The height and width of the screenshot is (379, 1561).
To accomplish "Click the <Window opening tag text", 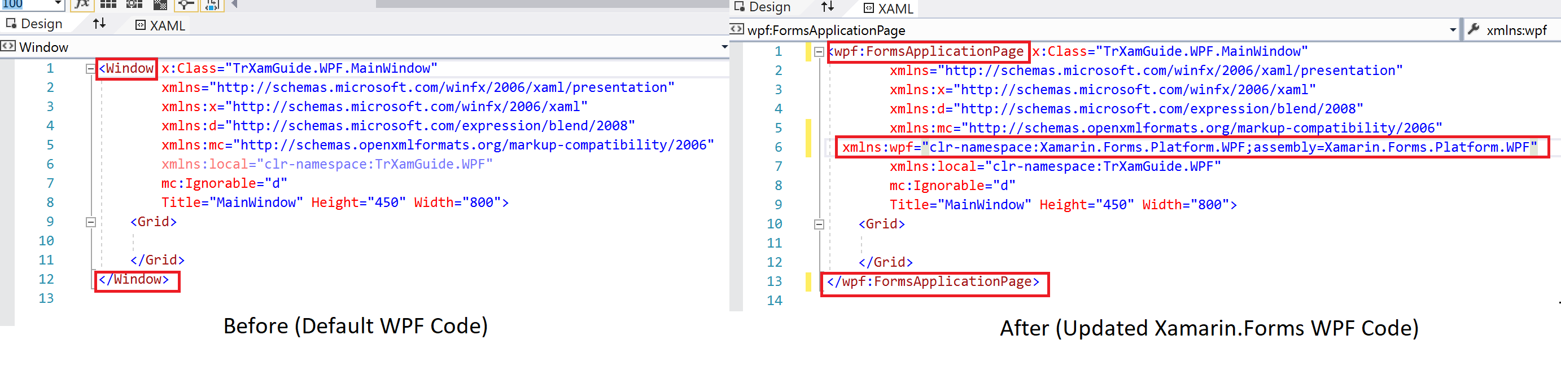I will (126, 68).
